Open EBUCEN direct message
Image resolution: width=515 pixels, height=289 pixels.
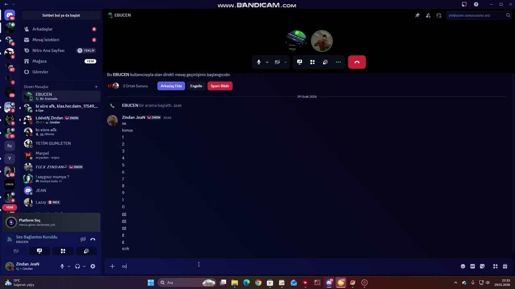point(61,96)
